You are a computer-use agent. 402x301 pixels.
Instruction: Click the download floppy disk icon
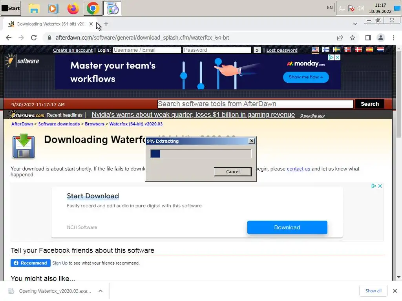click(x=23, y=146)
